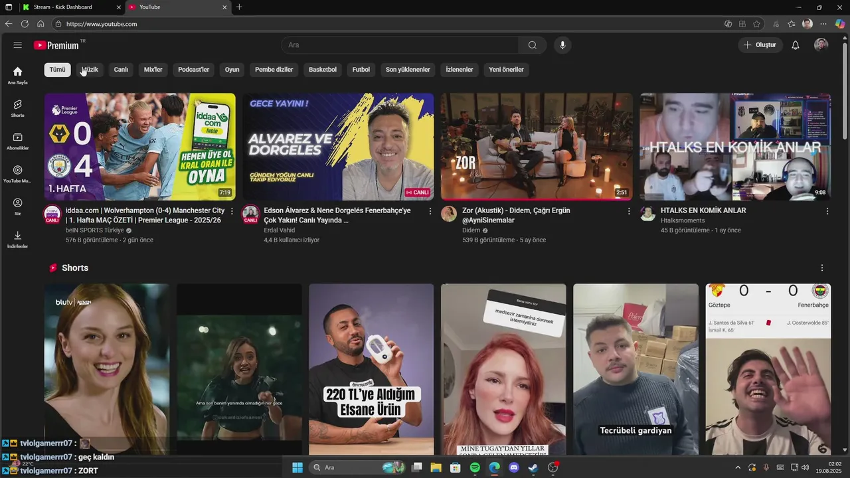Select the İzlenenler filter chip
This screenshot has width=850, height=478.
pyautogui.click(x=460, y=70)
